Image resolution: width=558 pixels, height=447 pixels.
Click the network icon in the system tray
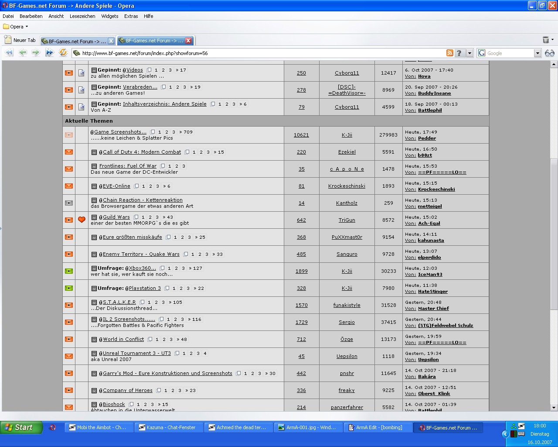tap(514, 426)
